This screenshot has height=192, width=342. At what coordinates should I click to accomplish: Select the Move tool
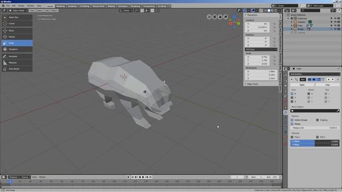point(17,31)
